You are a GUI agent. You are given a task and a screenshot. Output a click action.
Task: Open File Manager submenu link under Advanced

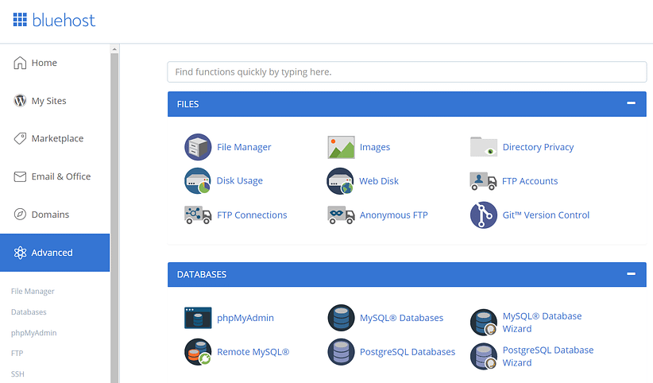pyautogui.click(x=33, y=292)
